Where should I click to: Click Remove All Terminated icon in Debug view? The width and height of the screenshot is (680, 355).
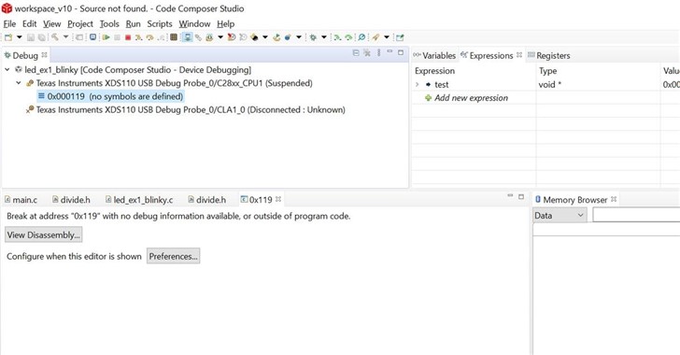click(367, 53)
